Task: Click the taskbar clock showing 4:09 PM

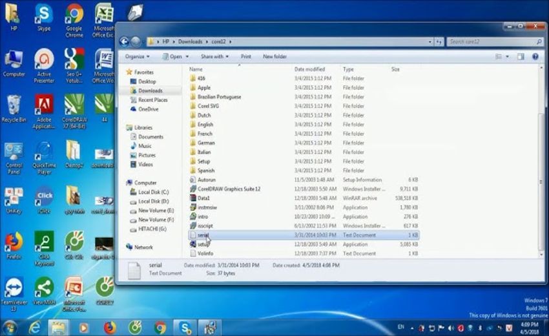Action: 530,328
